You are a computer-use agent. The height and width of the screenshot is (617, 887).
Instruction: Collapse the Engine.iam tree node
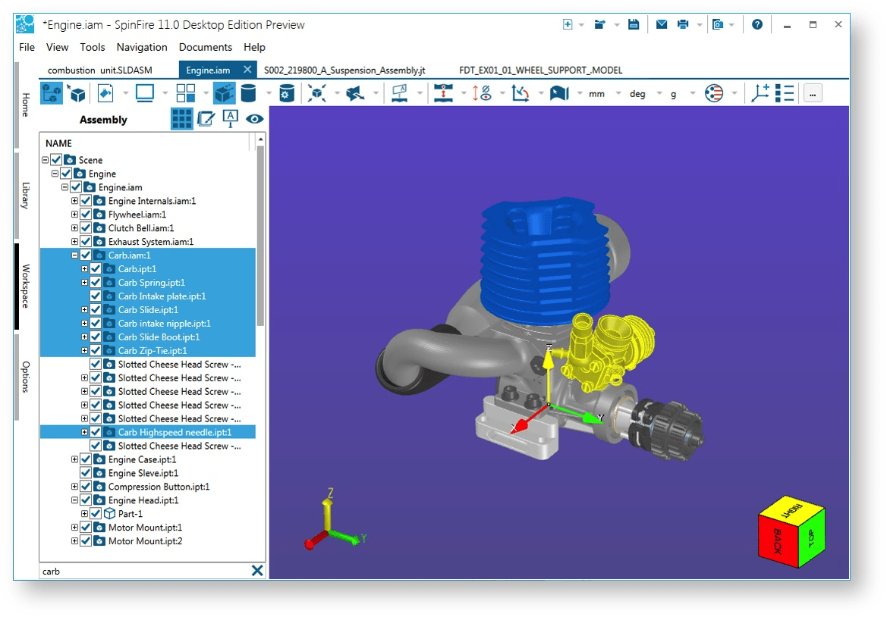(x=64, y=187)
